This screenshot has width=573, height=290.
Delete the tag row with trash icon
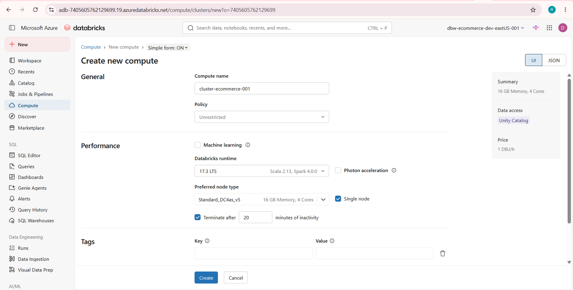[x=443, y=253]
